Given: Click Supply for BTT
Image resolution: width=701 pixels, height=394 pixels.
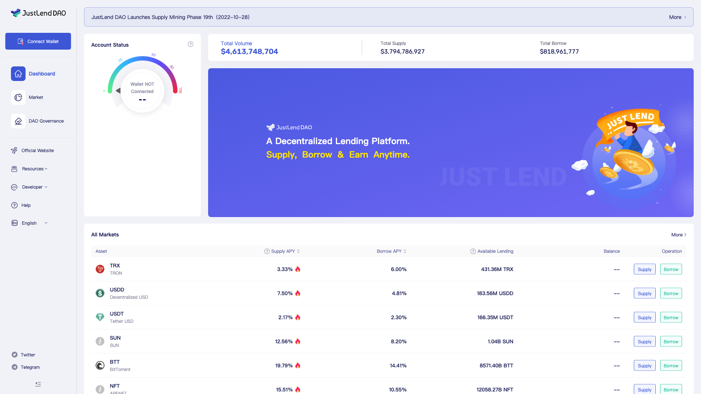Looking at the screenshot, I should 644,366.
